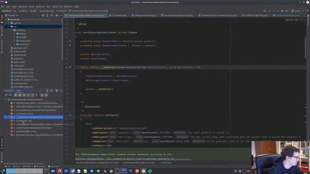Open Spotify from the taskbar
Image resolution: width=310 pixels, height=174 pixels.
pos(150,171)
